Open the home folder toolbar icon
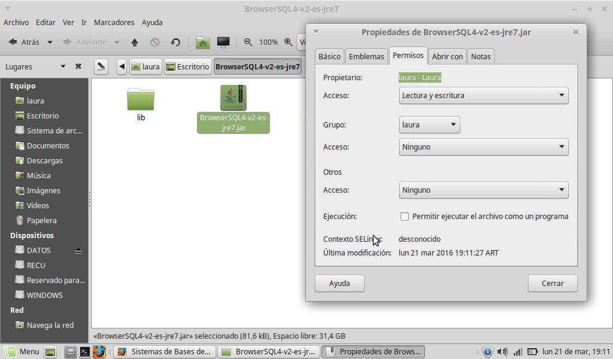 203,42
